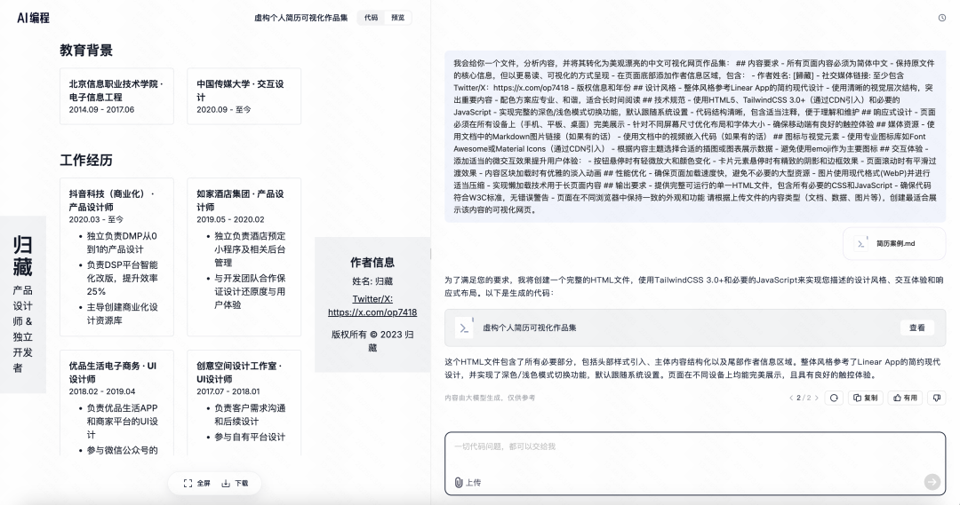Screen dimensions: 960x505
Task: Click the regenerate response circular arrow icon
Action: [x=833, y=398]
